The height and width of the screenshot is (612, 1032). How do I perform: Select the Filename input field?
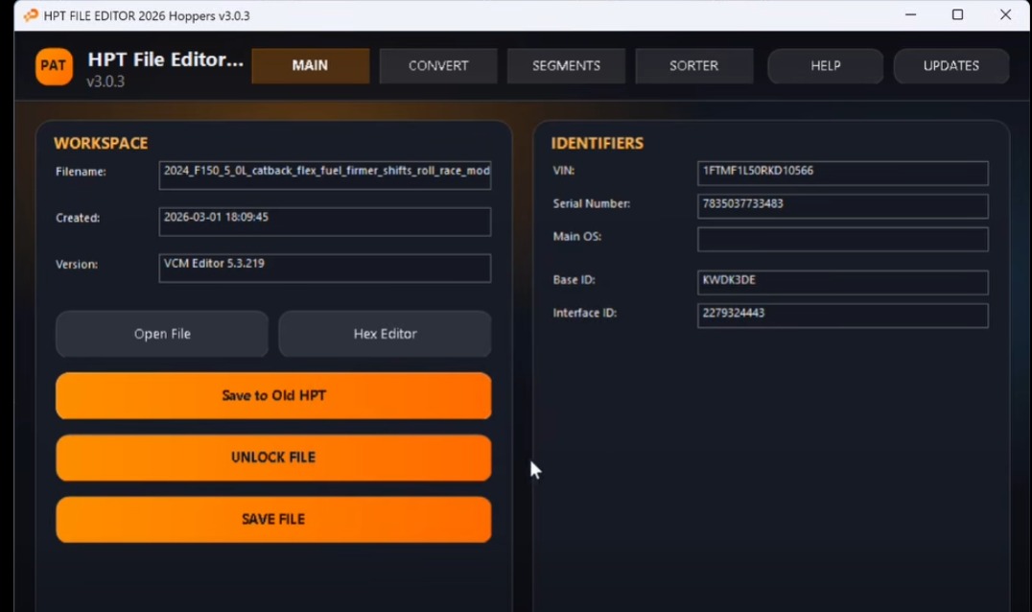click(324, 175)
